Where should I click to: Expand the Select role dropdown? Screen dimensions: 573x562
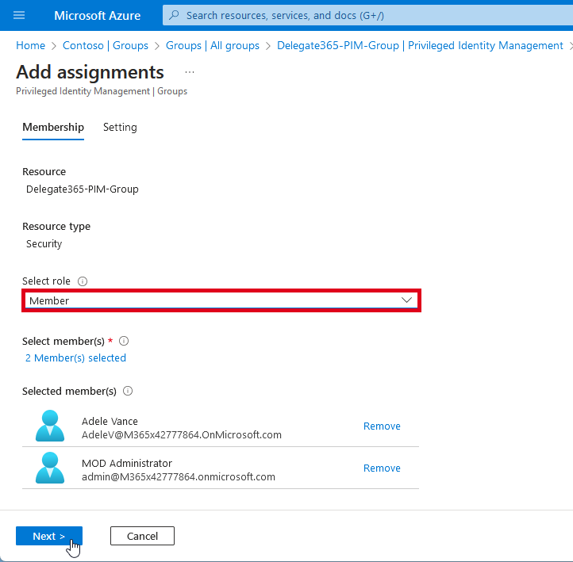tap(221, 300)
